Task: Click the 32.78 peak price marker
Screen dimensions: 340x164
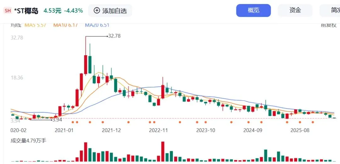Action: (x=114, y=36)
